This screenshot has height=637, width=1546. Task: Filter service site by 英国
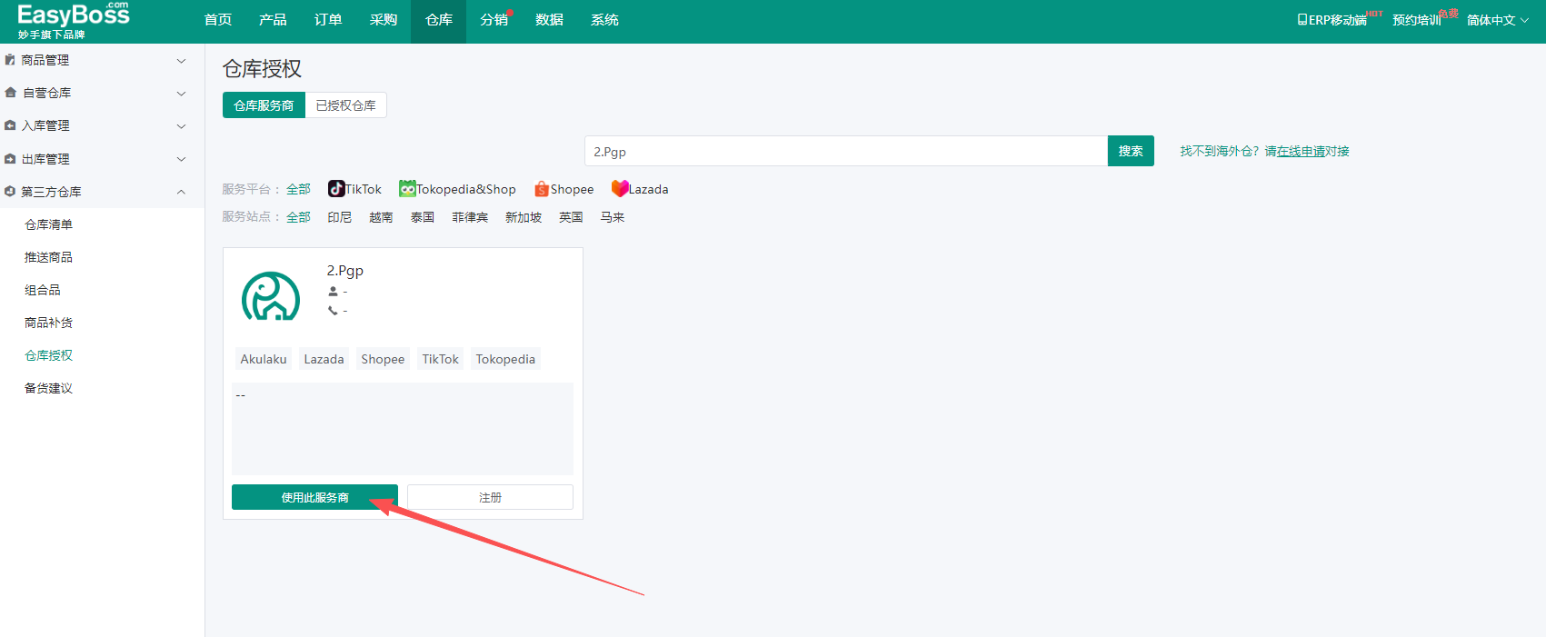click(571, 217)
